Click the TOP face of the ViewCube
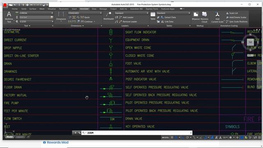This screenshot has width=263, height=148. (x=250, y=42)
